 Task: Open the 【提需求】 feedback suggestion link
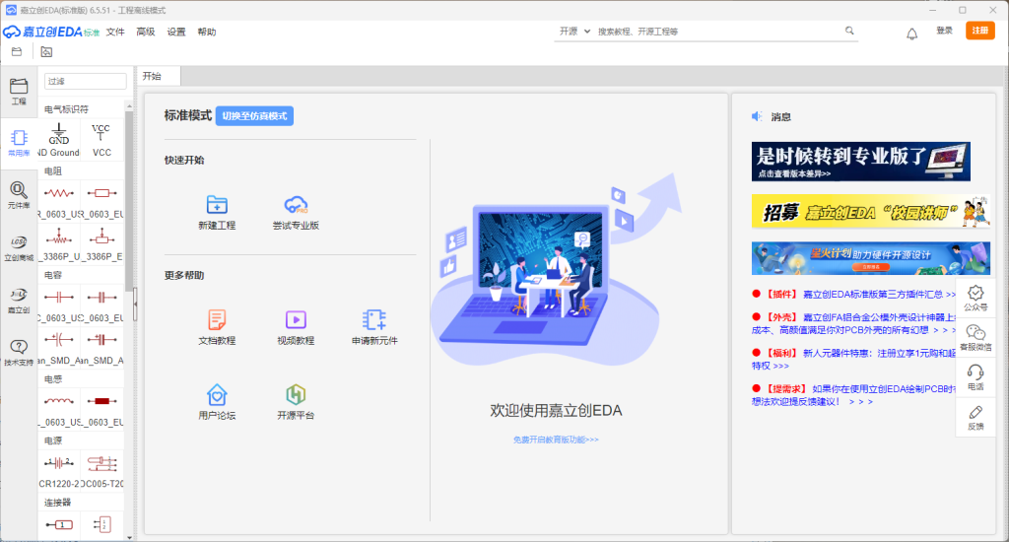pyautogui.click(x=854, y=395)
